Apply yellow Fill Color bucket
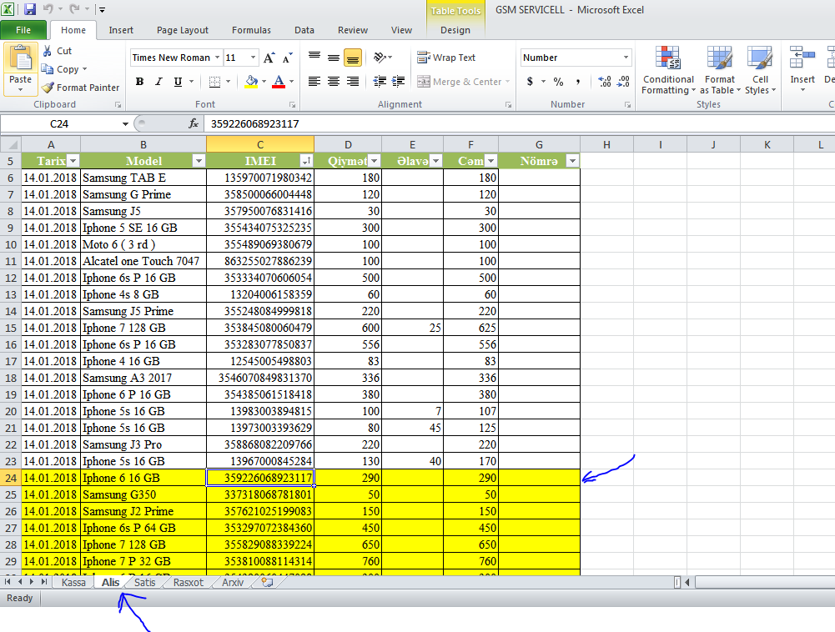The image size is (835, 632). pos(251,82)
